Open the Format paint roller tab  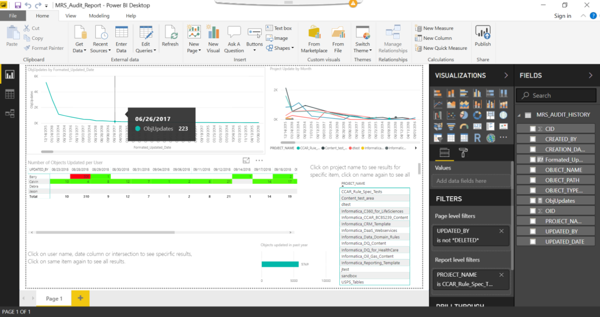pyautogui.click(x=463, y=153)
